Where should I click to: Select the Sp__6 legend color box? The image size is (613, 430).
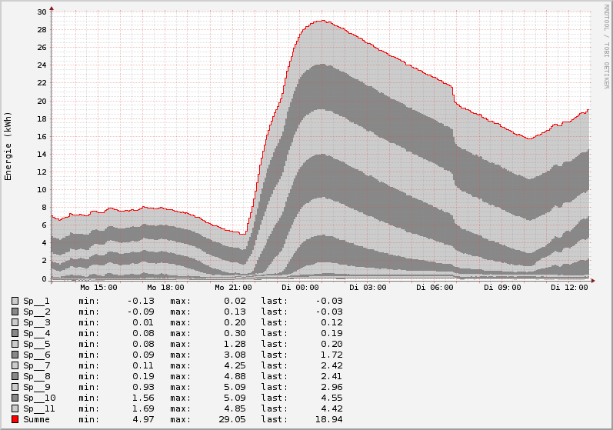click(x=15, y=355)
